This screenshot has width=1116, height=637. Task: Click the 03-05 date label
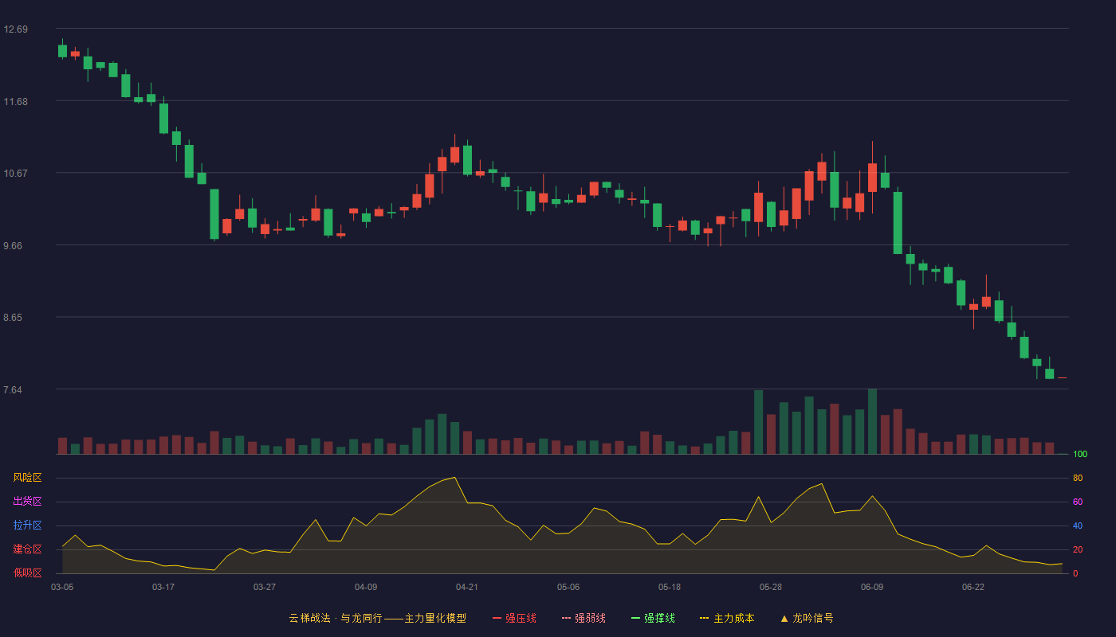tap(62, 587)
